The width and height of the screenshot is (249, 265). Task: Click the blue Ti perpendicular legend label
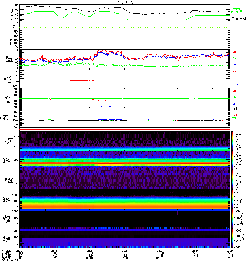[234, 124]
